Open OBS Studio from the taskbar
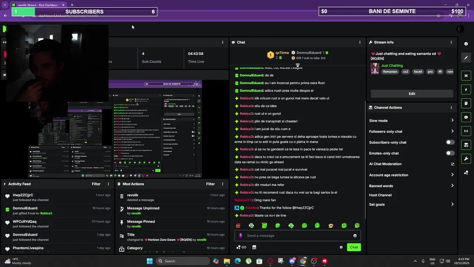Viewport: 474px width, 267px height. click(314, 261)
